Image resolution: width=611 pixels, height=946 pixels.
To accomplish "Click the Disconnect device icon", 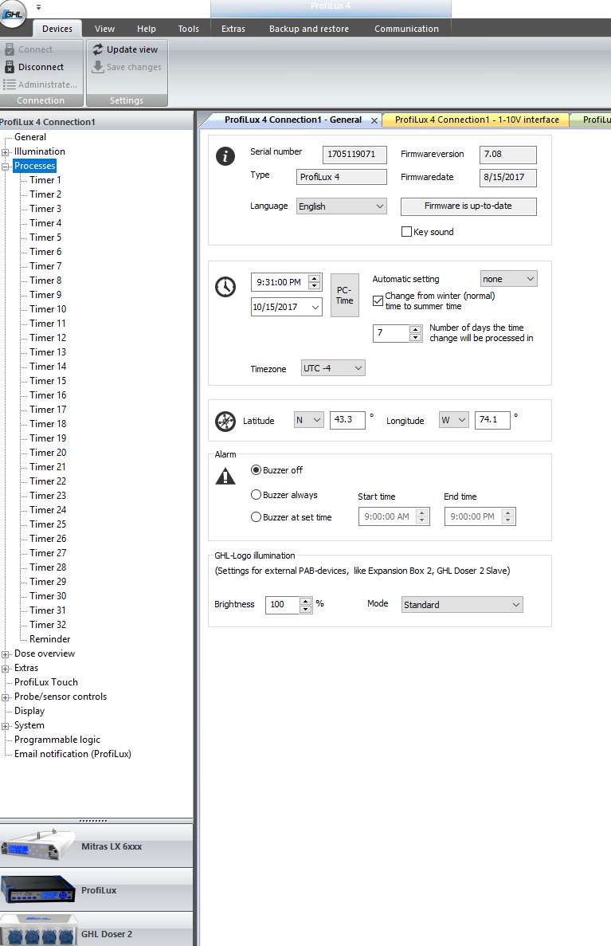I will click(10, 67).
